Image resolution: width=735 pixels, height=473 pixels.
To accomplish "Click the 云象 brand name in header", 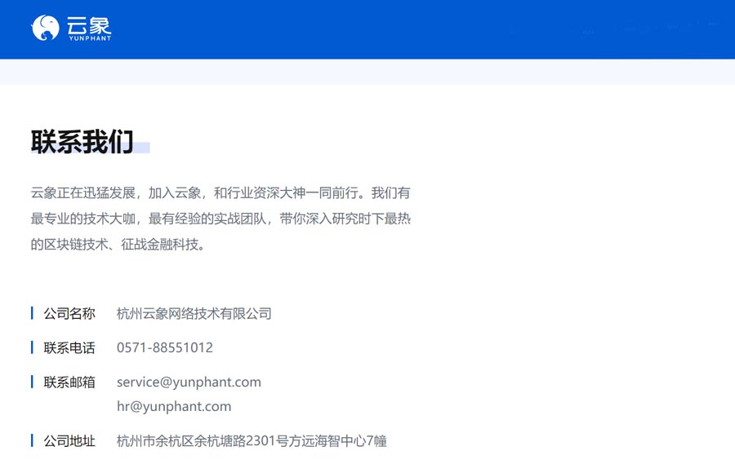I will tap(89, 24).
